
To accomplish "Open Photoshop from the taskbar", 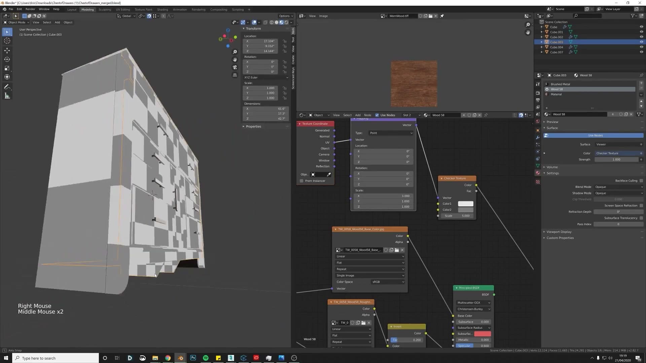I will coord(193,358).
